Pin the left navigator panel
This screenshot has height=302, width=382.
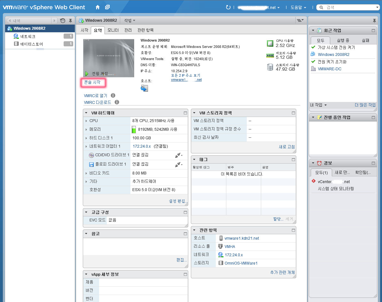pos(70,21)
